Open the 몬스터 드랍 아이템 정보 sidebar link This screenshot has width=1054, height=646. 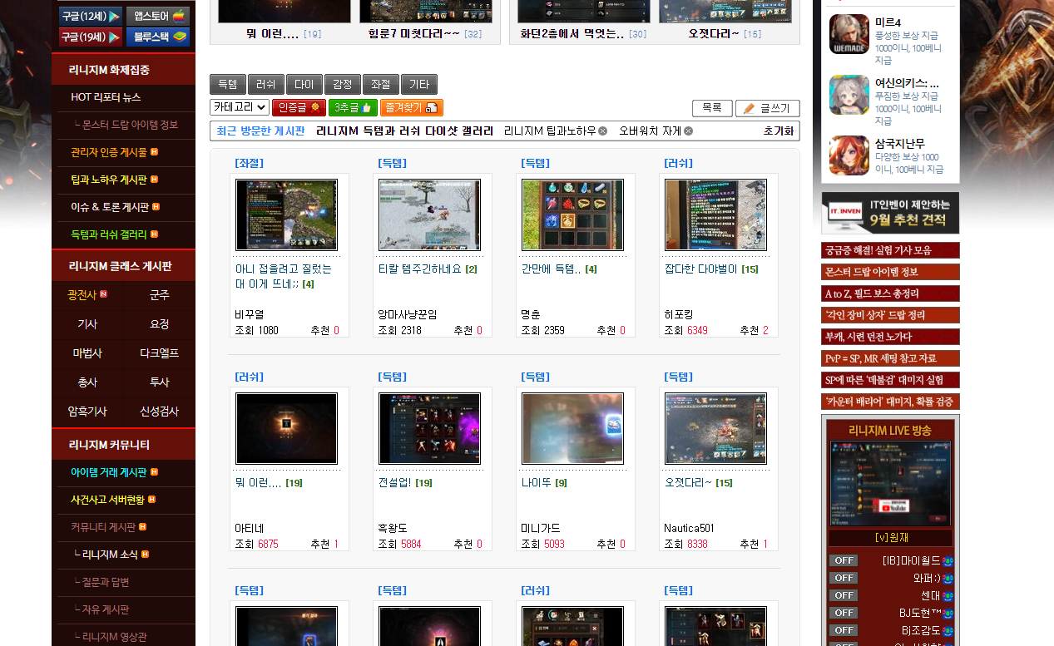129,125
